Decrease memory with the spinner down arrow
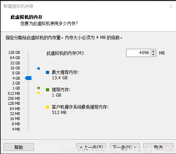Screen dimensions: 176x154 [x=153, y=55]
